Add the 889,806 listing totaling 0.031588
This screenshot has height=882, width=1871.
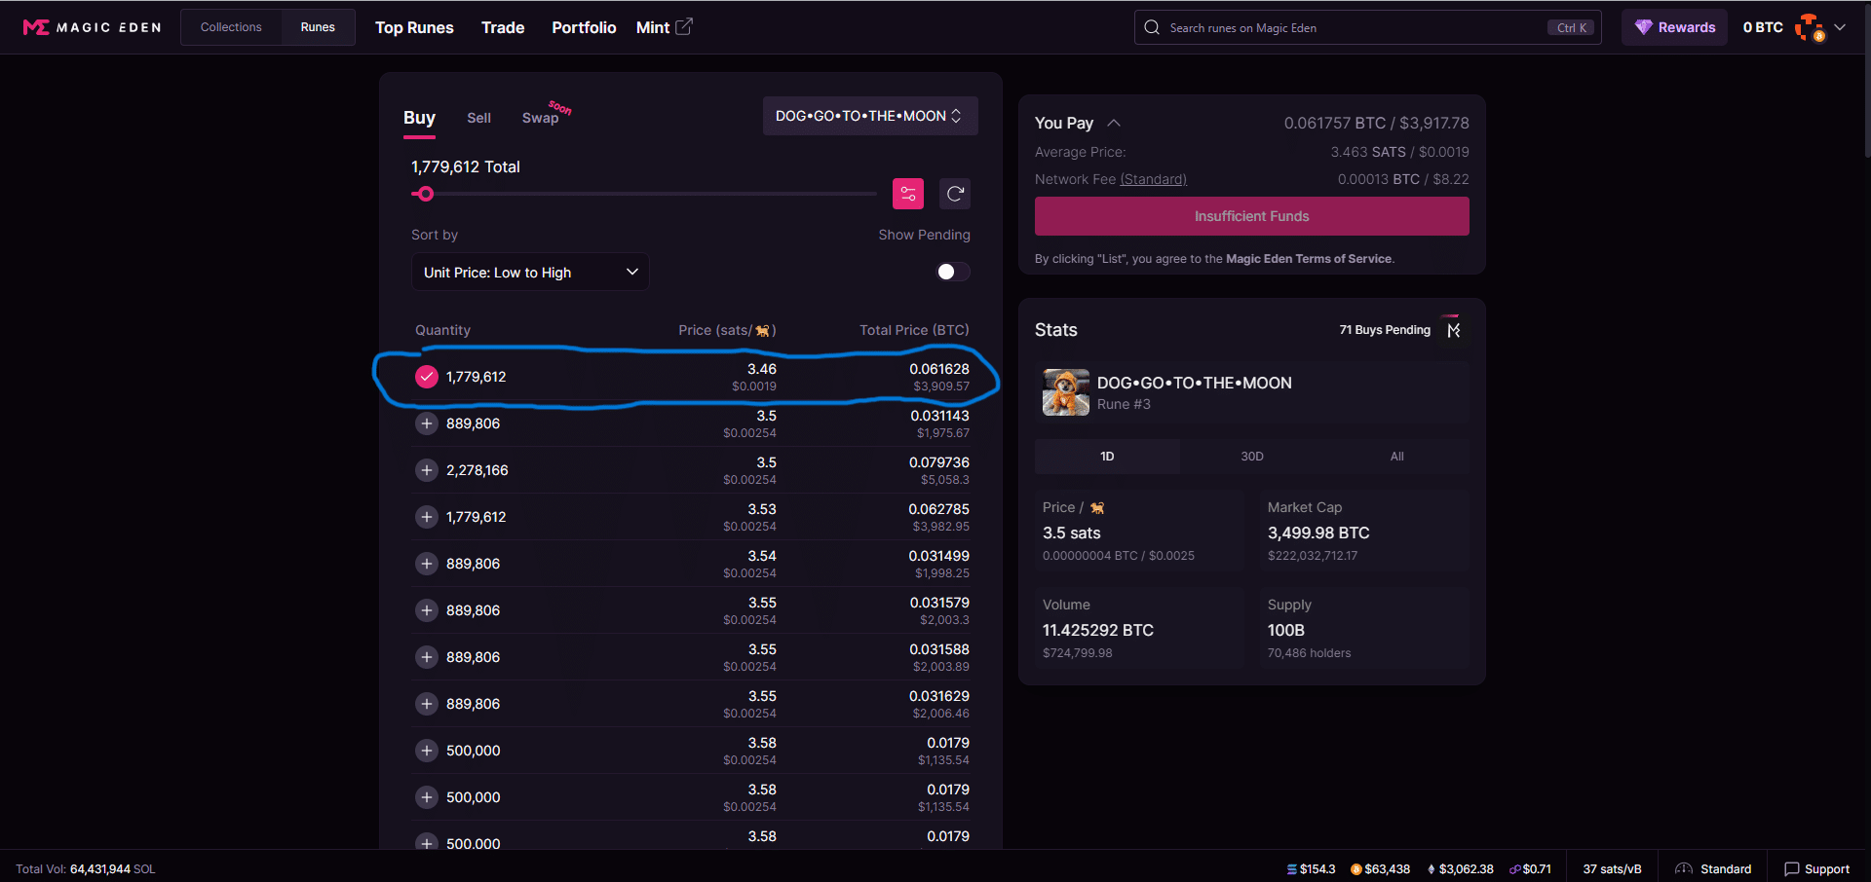click(427, 657)
